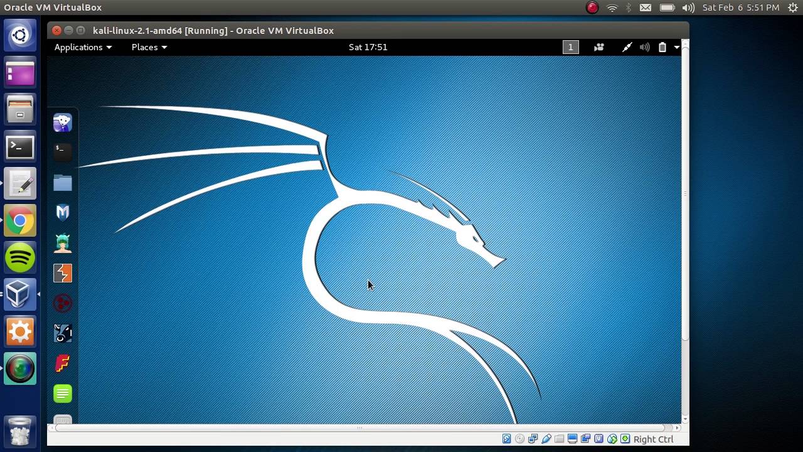
Task: Open the purple window app in Ubuntu launcher
Action: coord(20,72)
